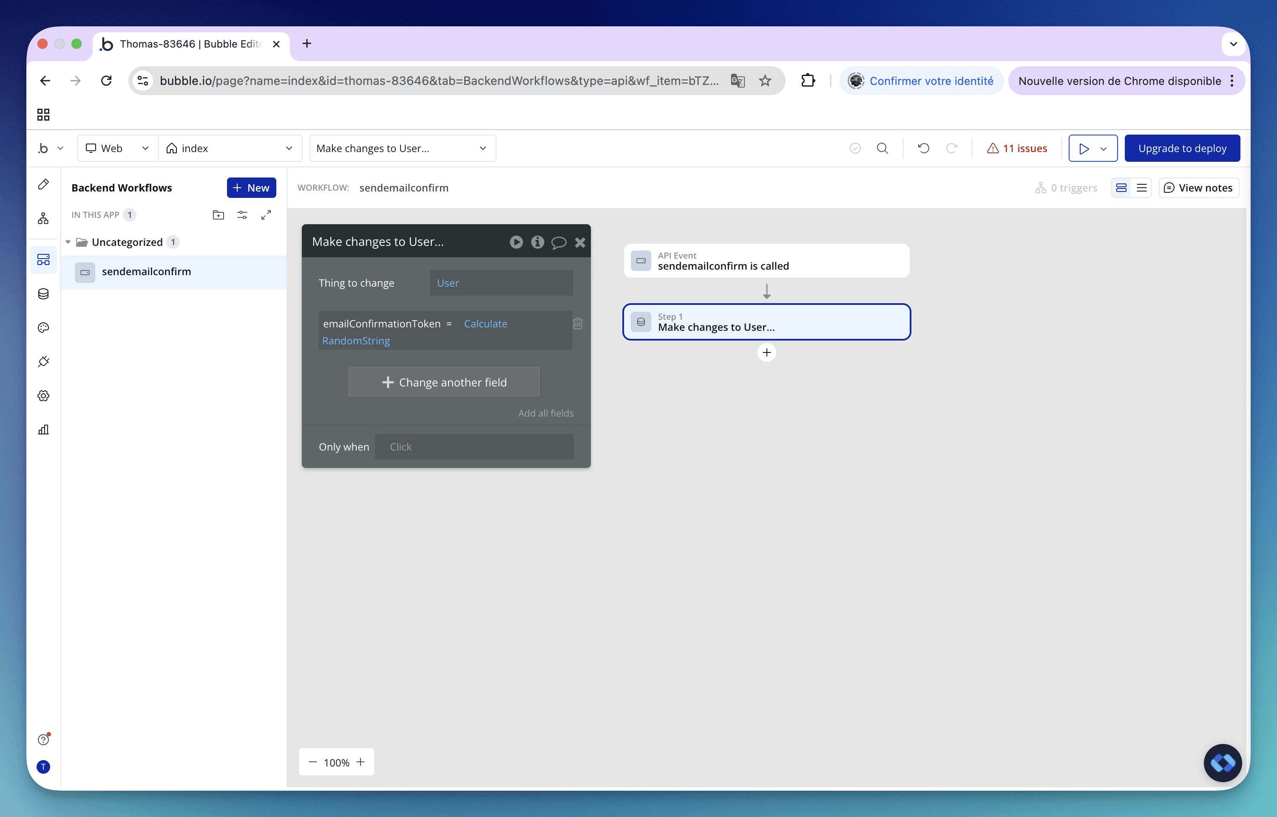Click the API Event sendemailconfirm card

[x=766, y=260]
